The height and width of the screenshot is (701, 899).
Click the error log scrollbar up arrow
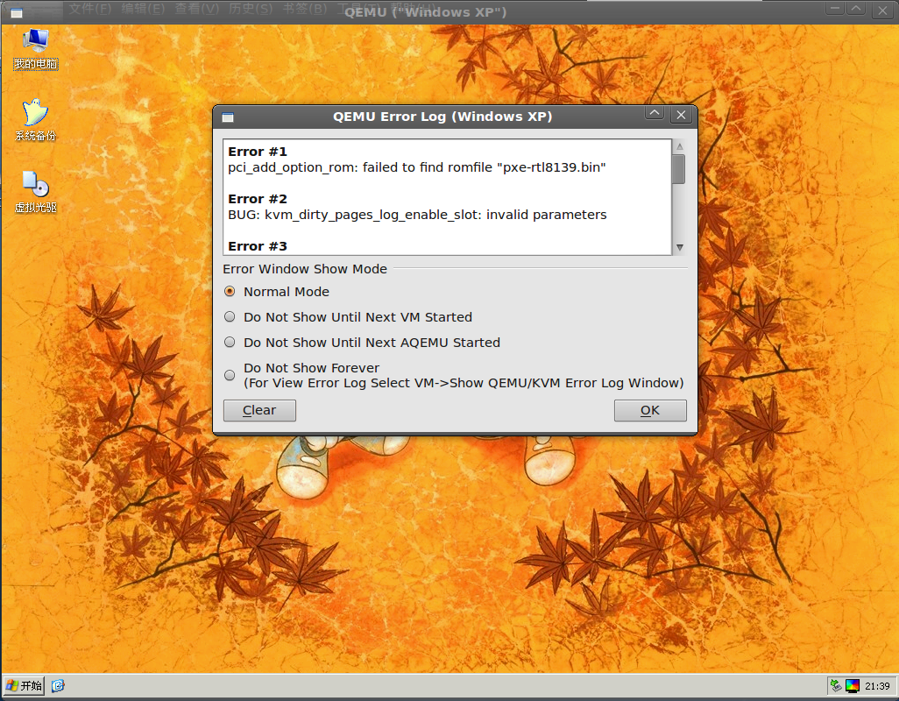(x=679, y=146)
